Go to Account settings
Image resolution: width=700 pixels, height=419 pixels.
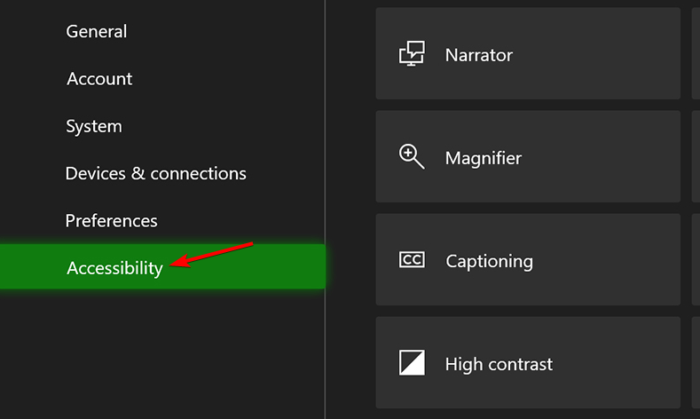click(x=99, y=78)
